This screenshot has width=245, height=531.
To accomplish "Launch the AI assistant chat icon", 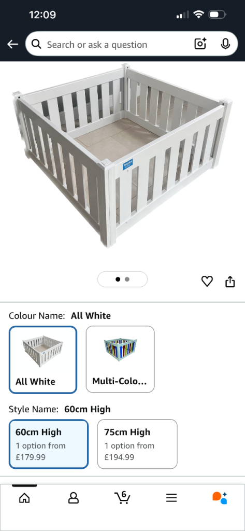I will 220,498.
